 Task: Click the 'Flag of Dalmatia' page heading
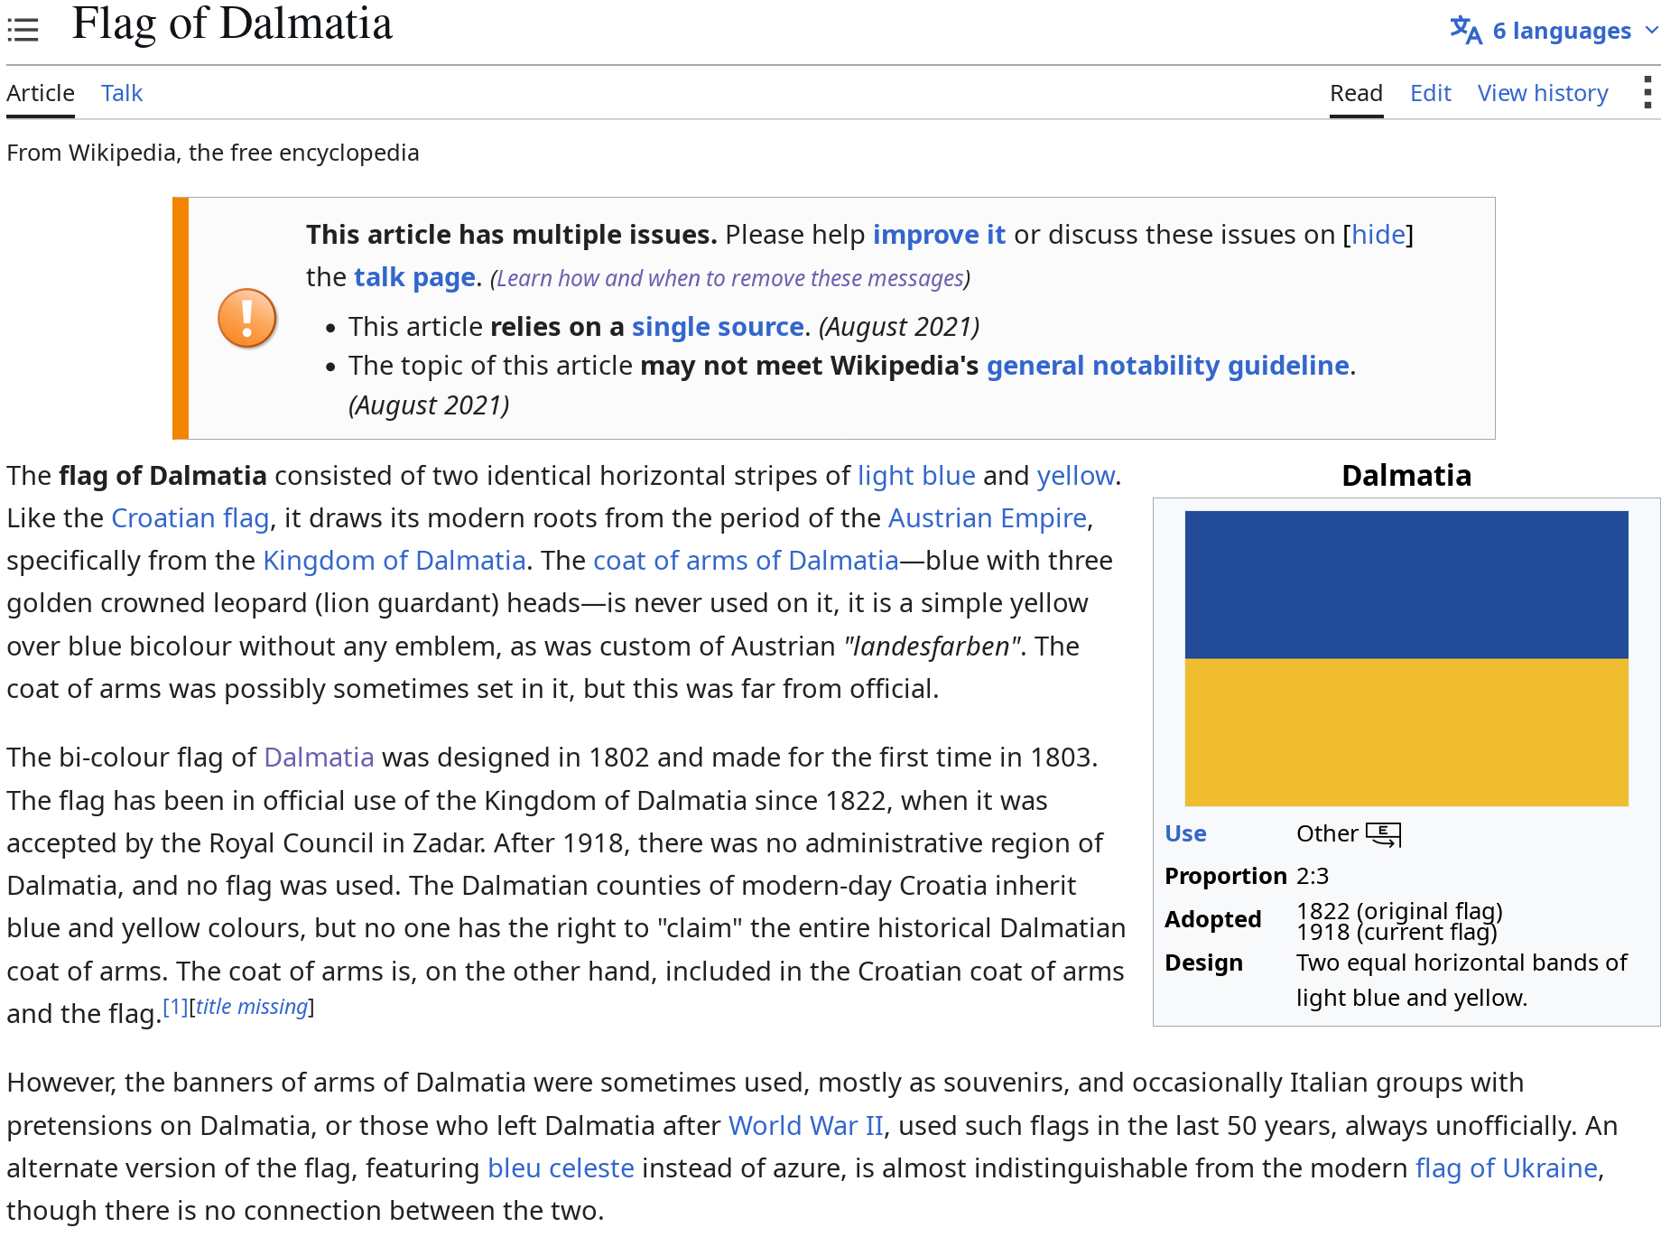(233, 24)
